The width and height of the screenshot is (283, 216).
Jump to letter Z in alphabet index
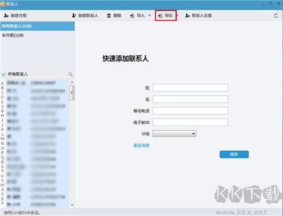coord(2,199)
